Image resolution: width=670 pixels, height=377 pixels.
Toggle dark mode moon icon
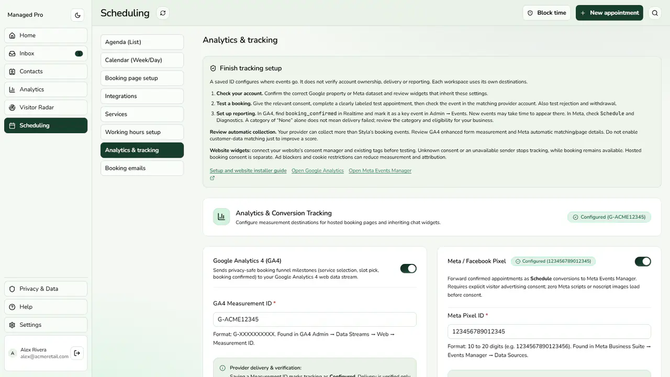(x=77, y=15)
